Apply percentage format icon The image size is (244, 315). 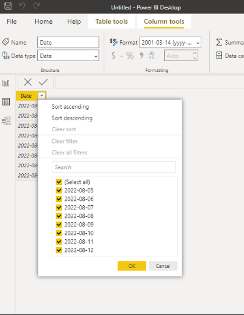tap(130, 56)
